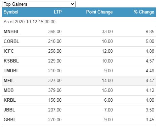Click MFIL's point change 14.00
This screenshot has height=127, width=158.
coord(107,80)
